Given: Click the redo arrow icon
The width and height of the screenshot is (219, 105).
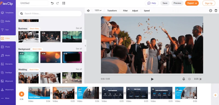Looking at the screenshot, I should pyautogui.click(x=57, y=3).
